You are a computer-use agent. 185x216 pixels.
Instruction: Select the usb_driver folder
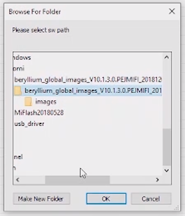pyautogui.click(x=29, y=124)
